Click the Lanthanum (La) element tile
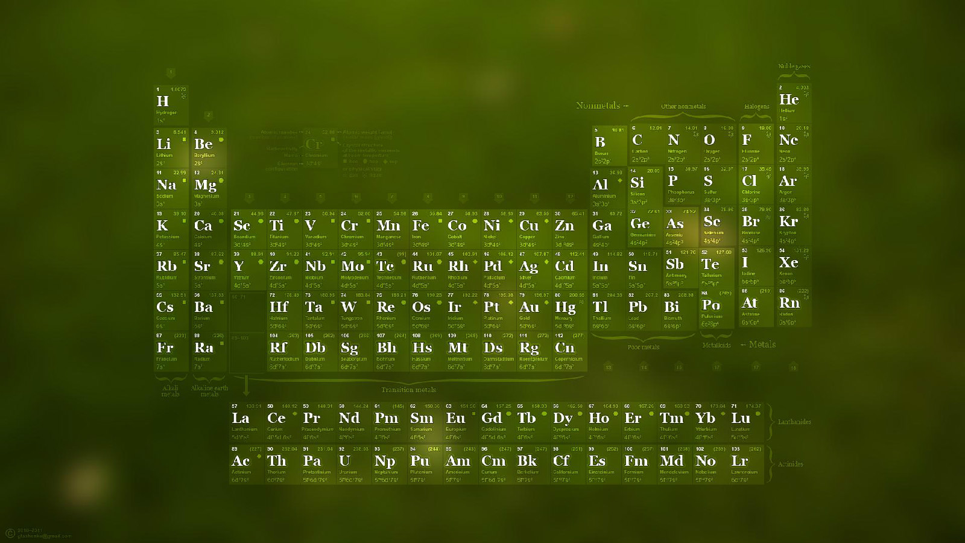Image resolution: width=965 pixels, height=543 pixels. 247,422
